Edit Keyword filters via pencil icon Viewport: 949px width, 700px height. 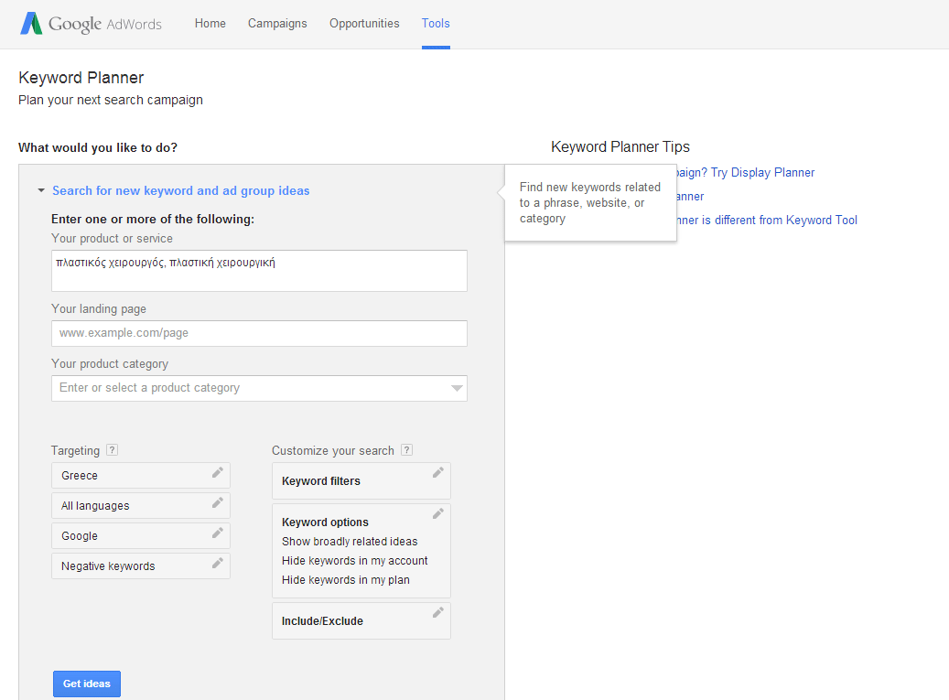pos(437,473)
